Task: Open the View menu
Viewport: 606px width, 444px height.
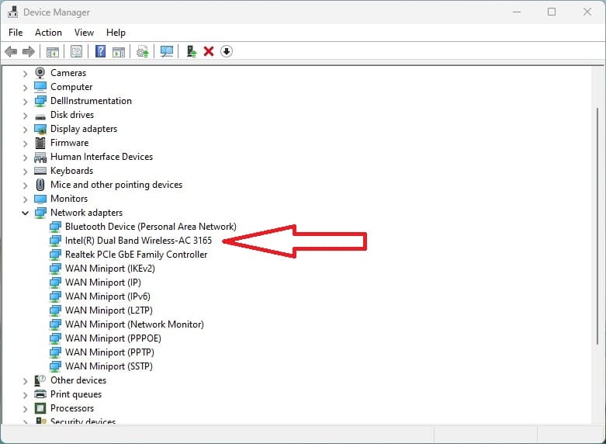Action: [x=84, y=32]
